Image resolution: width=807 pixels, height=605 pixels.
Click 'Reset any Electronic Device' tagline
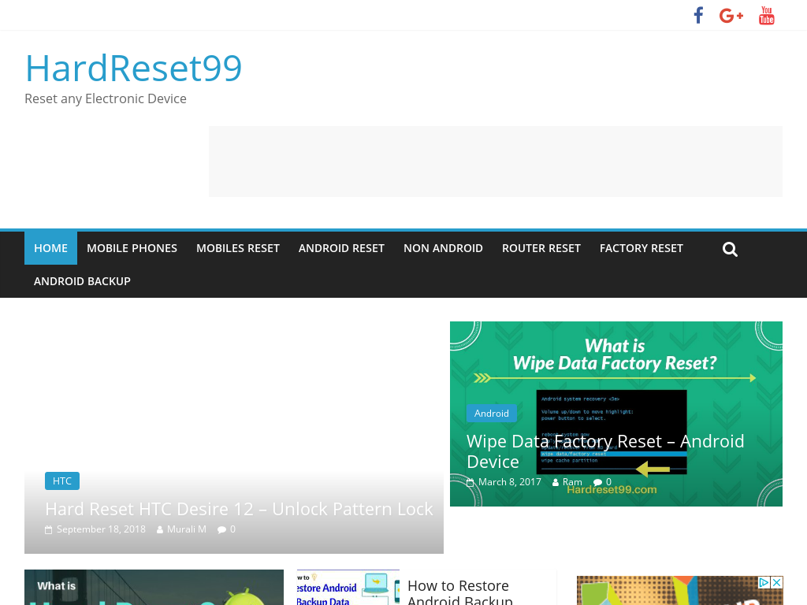(x=106, y=98)
